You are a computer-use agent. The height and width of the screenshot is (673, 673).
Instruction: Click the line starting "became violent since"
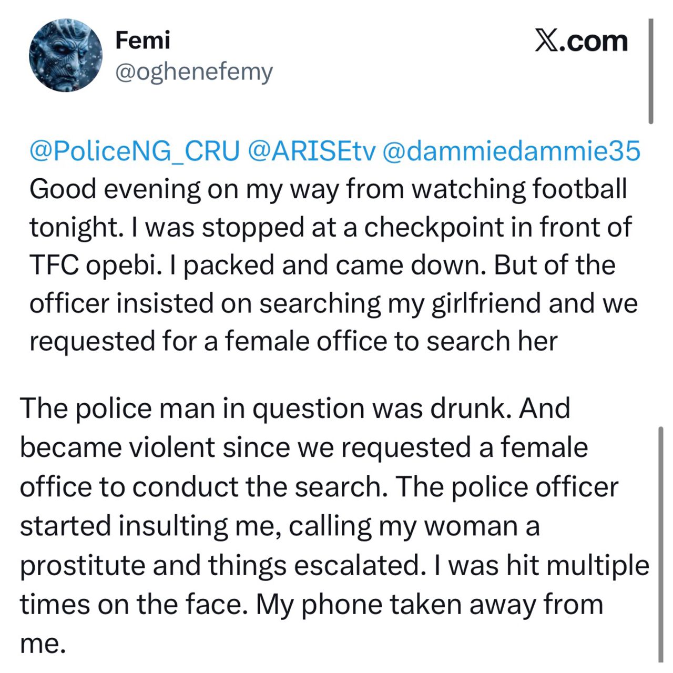[304, 447]
